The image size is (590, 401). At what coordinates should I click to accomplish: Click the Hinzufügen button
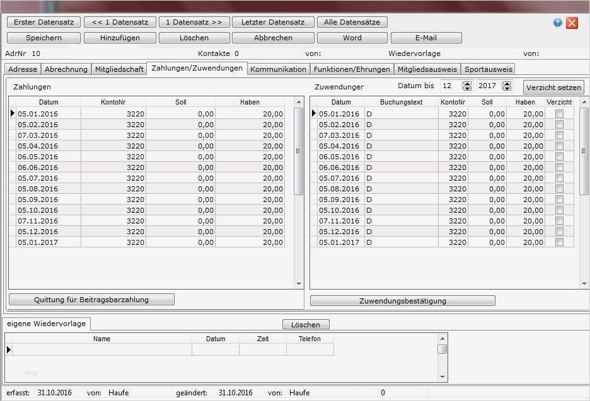click(x=120, y=38)
